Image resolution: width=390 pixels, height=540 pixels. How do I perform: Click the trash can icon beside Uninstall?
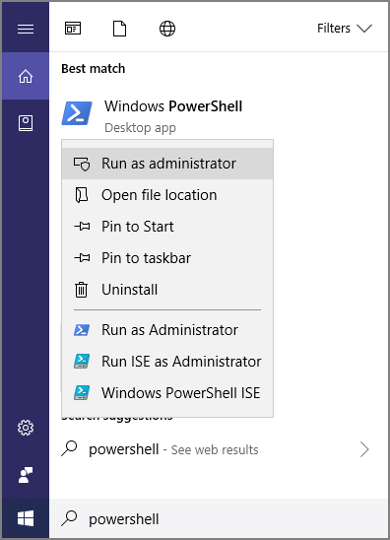pos(82,290)
